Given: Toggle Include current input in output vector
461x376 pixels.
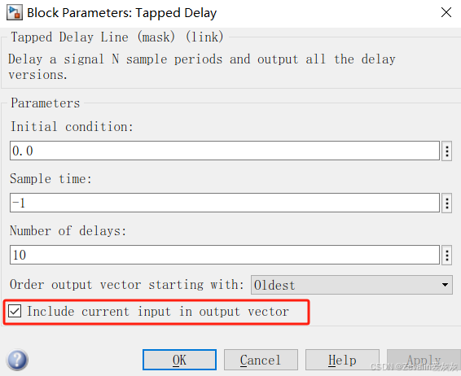Looking at the screenshot, I should [x=15, y=311].
